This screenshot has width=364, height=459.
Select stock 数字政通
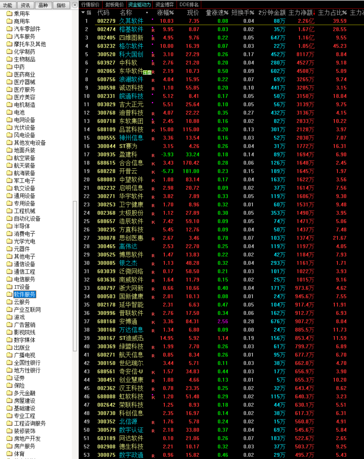pyautogui.click(x=131, y=455)
